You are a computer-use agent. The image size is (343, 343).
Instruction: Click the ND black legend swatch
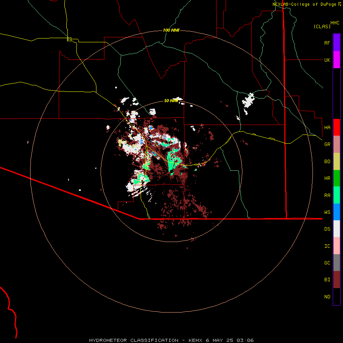click(x=337, y=297)
